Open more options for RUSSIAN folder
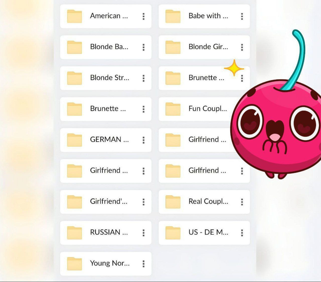The height and width of the screenshot is (282, 321). 143,233
